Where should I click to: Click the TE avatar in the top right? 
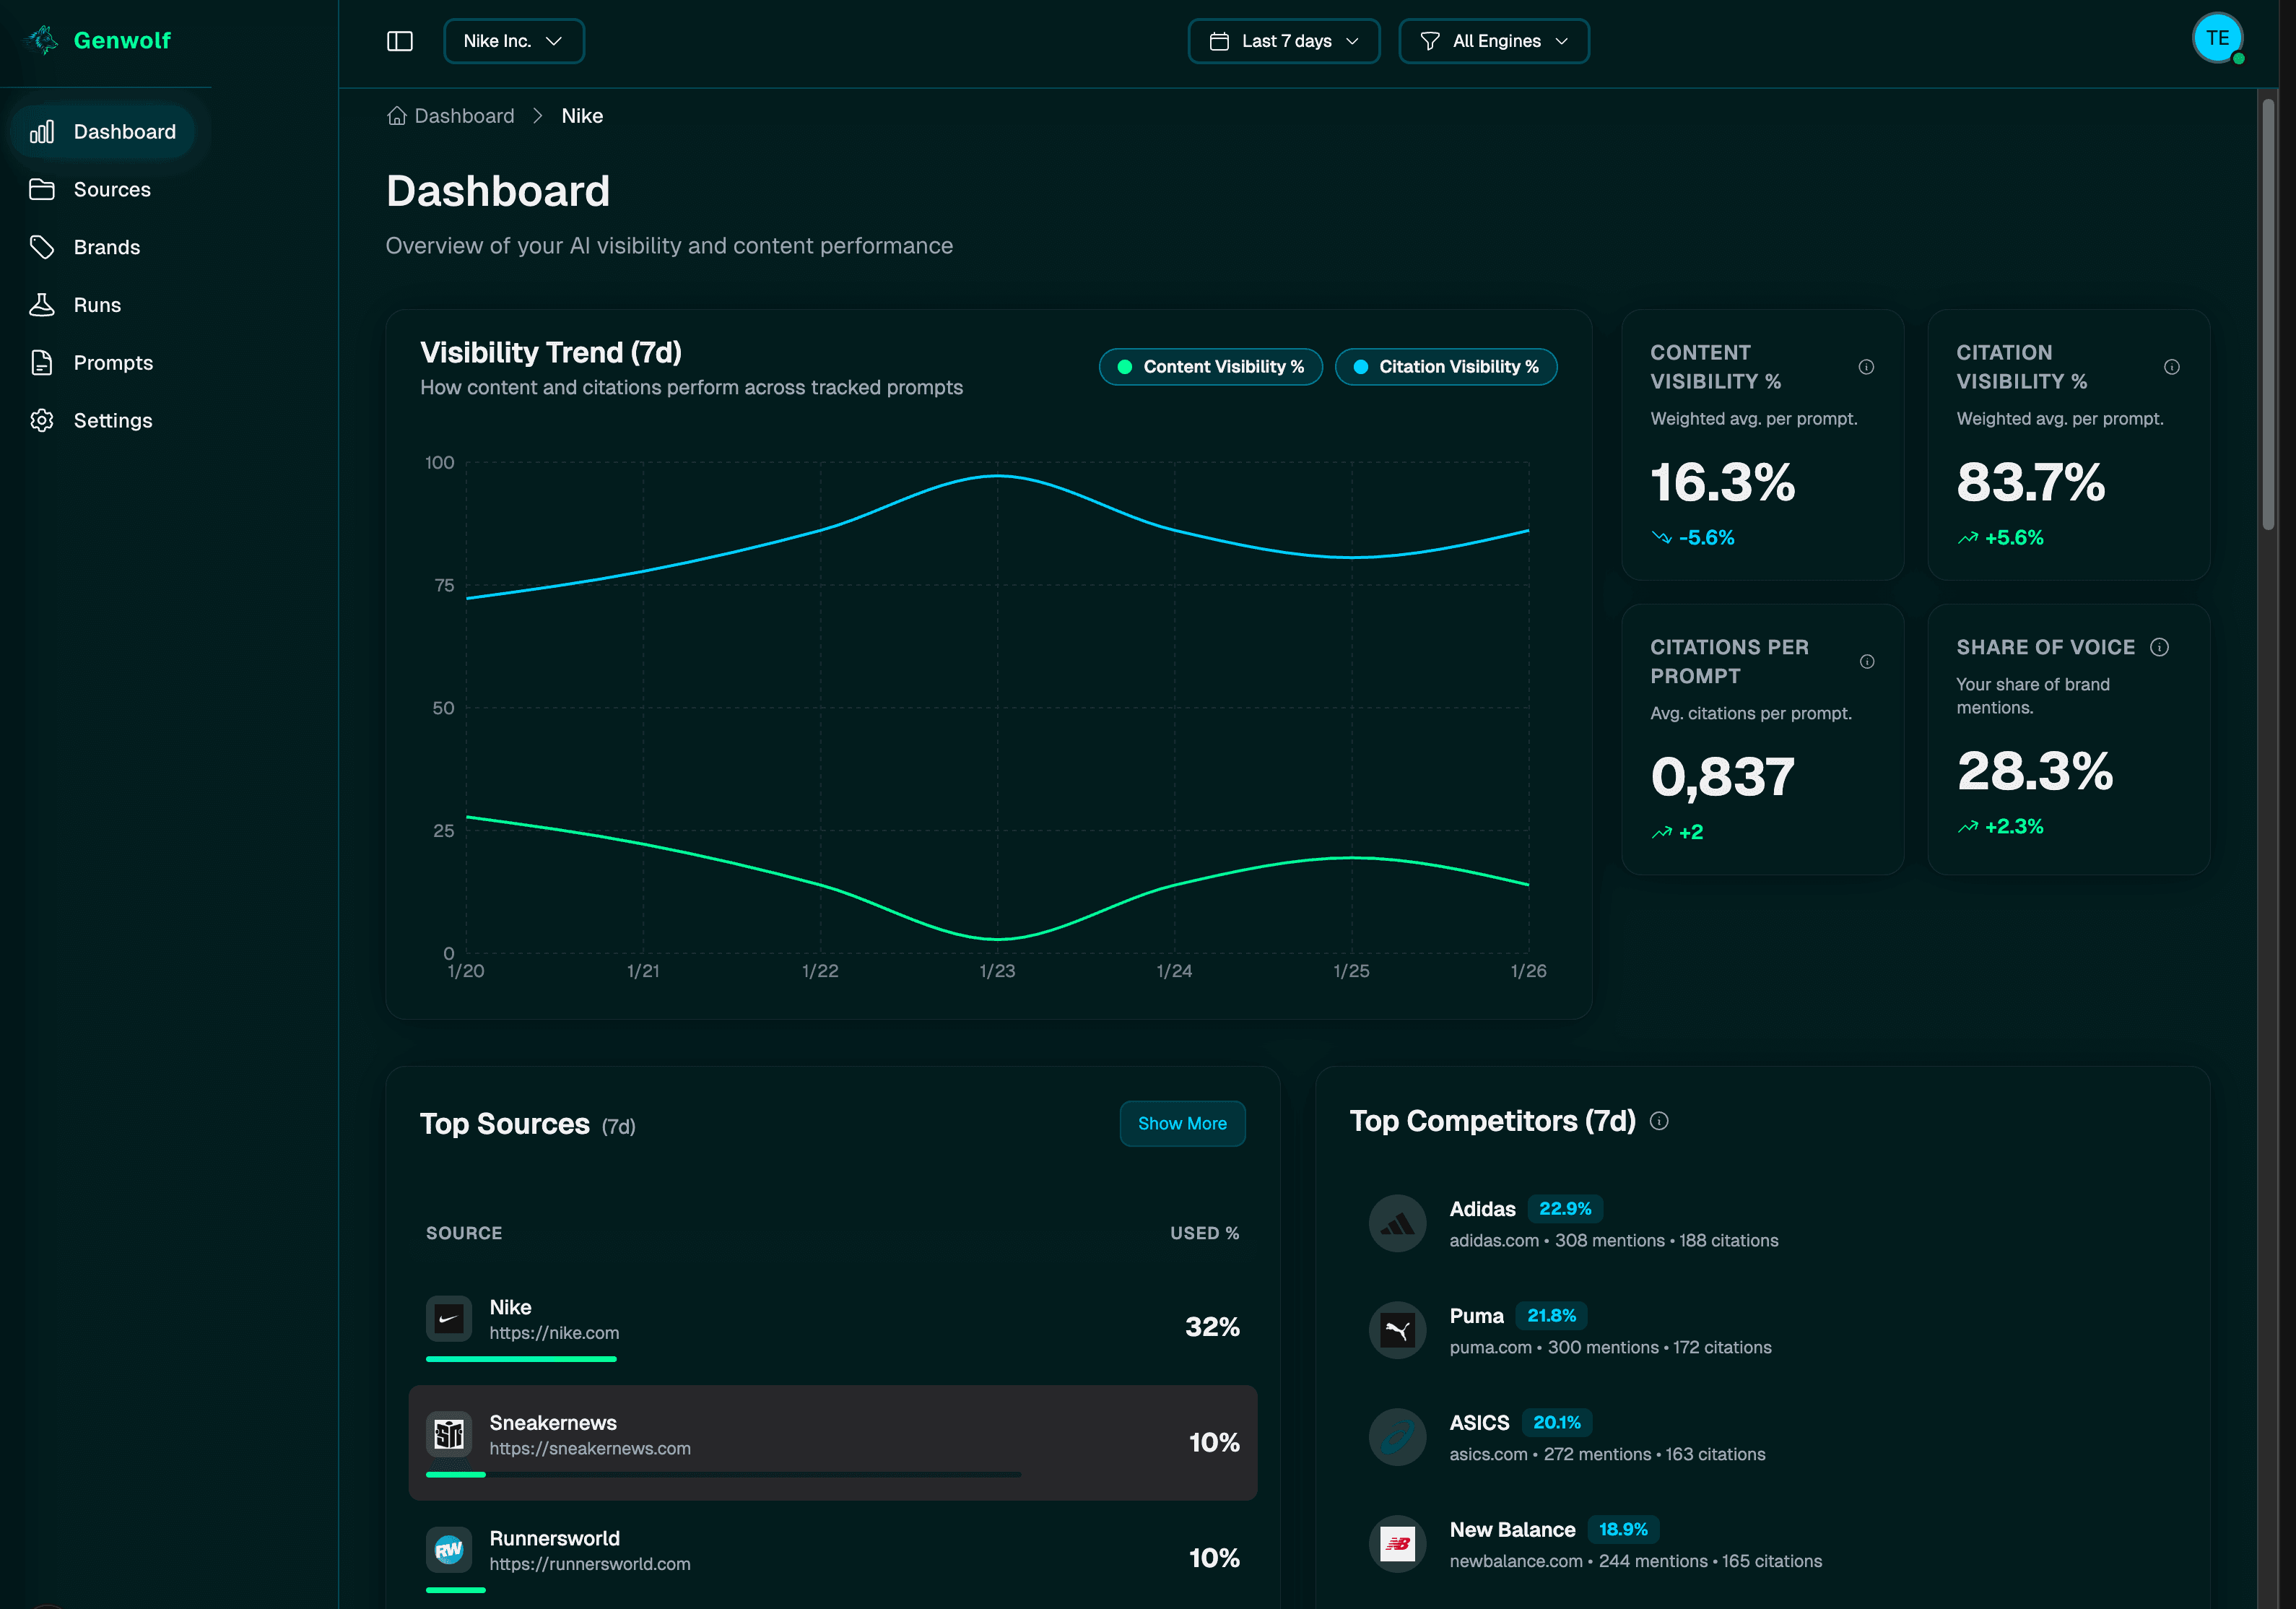[x=2217, y=38]
